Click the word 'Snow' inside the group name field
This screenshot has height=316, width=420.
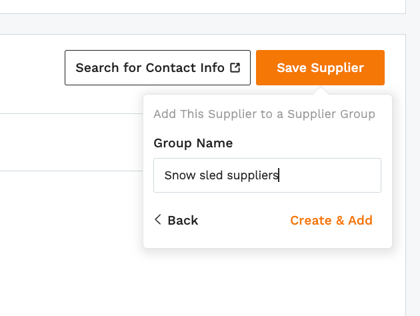coord(180,175)
